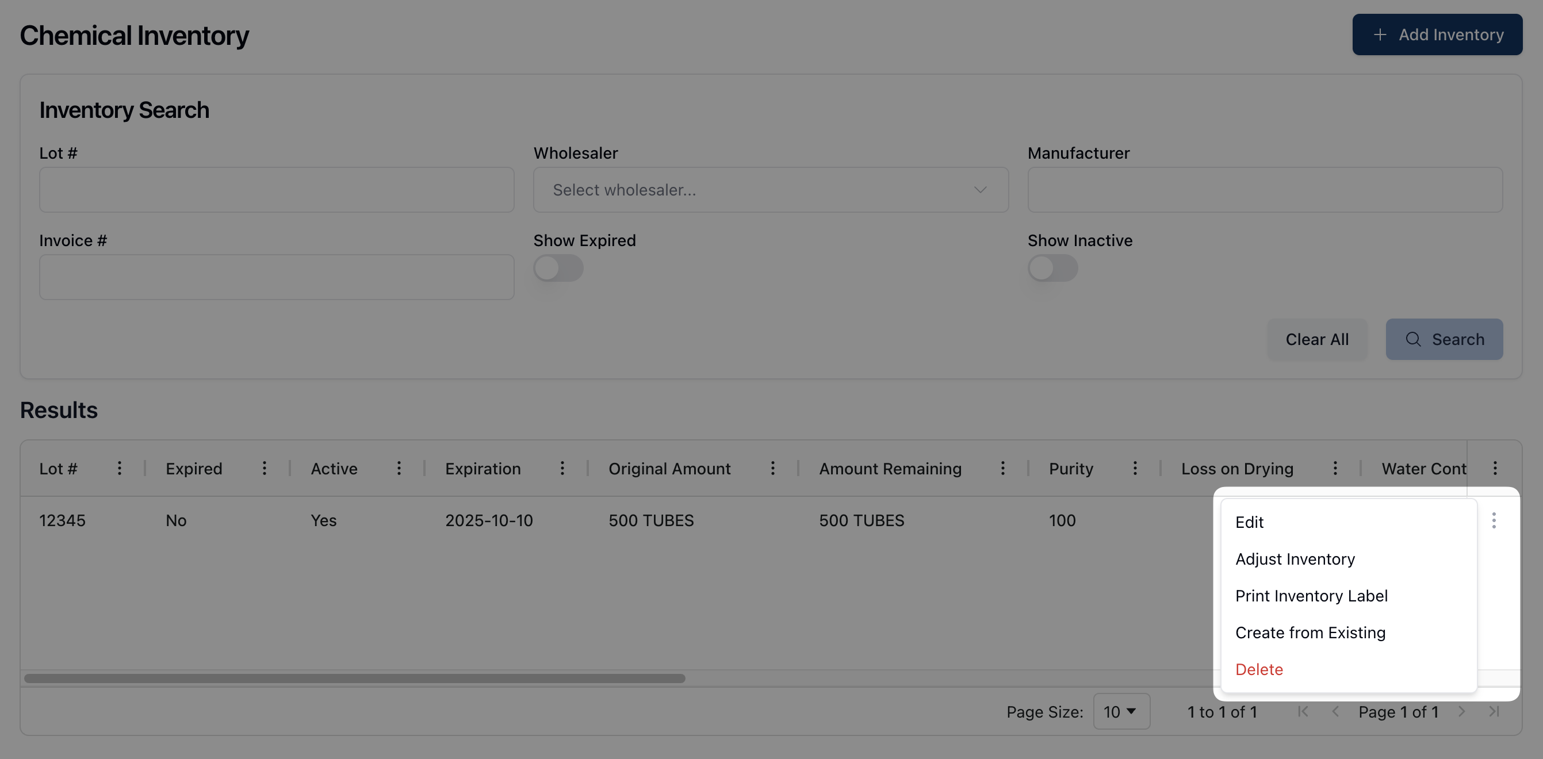Open the Active column menu icon

click(399, 469)
